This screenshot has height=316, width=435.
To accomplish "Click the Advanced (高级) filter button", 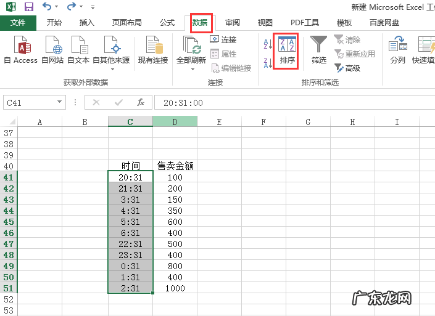I will click(x=347, y=68).
